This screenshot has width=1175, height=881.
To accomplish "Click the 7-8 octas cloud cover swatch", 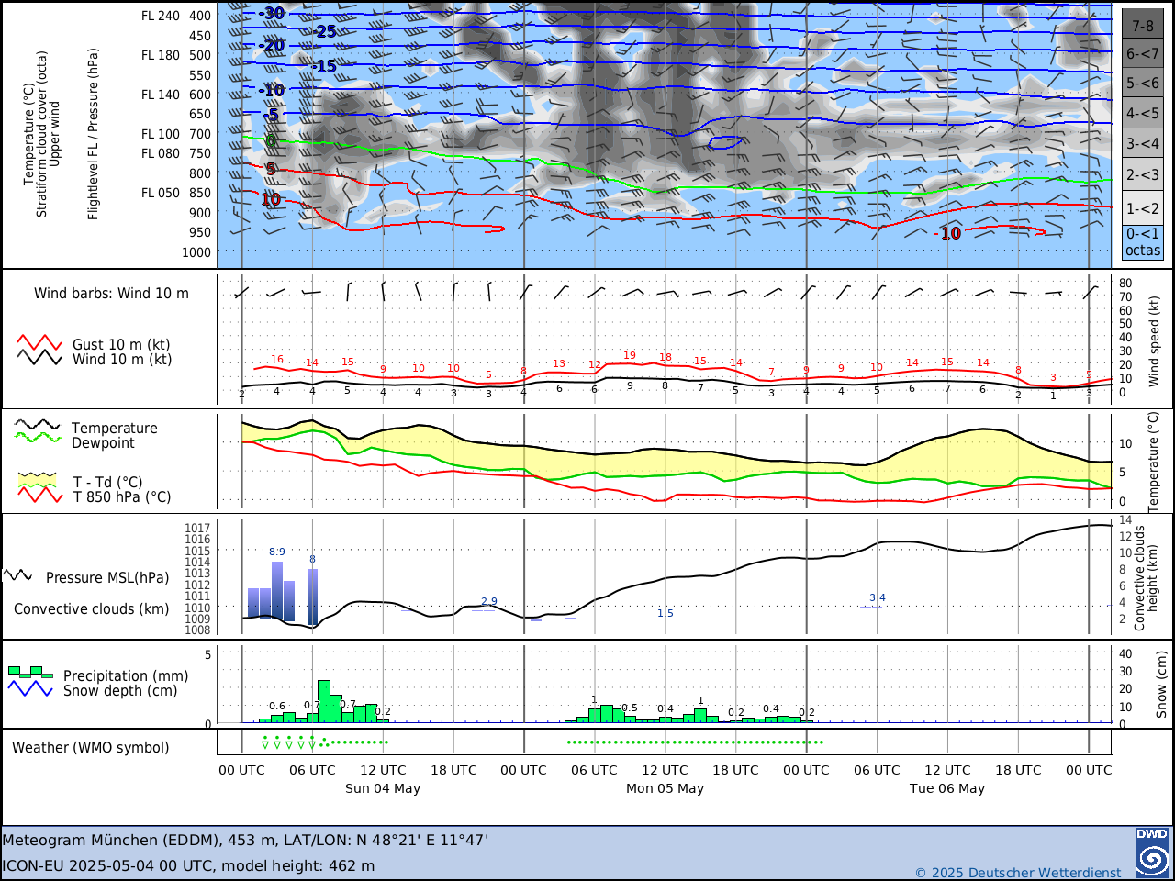I will click(1143, 24).
